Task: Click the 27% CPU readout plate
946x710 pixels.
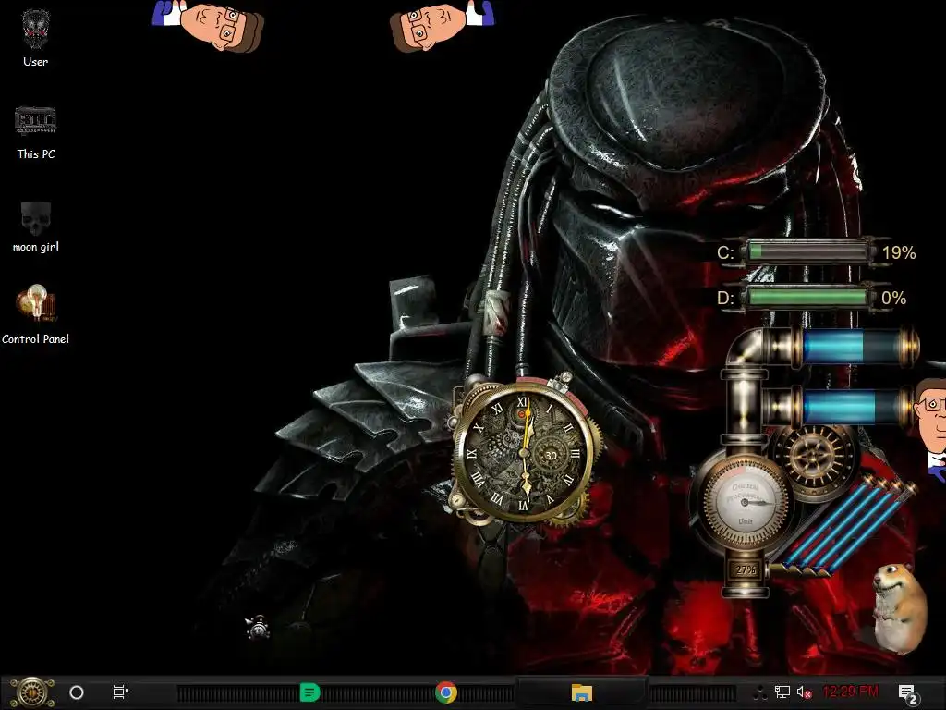Action: (x=746, y=569)
